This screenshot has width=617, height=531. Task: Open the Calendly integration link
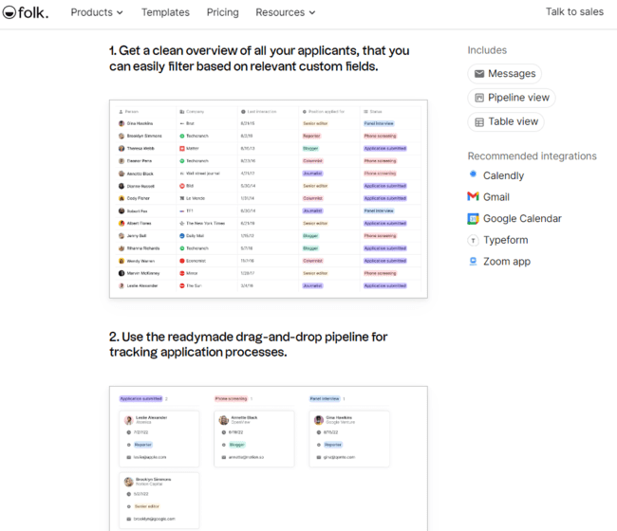[x=503, y=175]
